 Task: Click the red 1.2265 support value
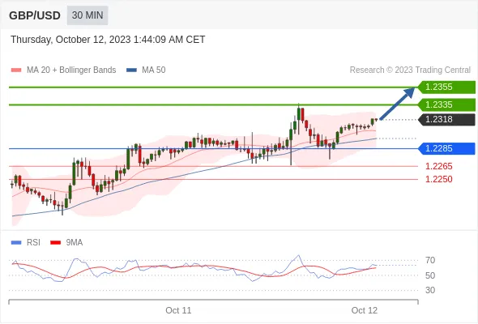(x=438, y=166)
